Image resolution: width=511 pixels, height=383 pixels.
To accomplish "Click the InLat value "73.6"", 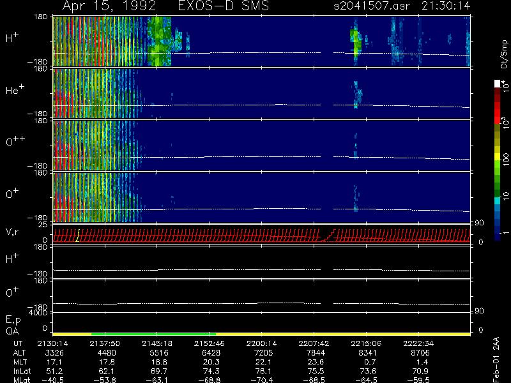I will tap(368, 371).
